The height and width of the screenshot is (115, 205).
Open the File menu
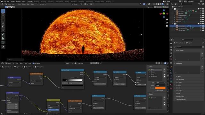tap(5, 1)
